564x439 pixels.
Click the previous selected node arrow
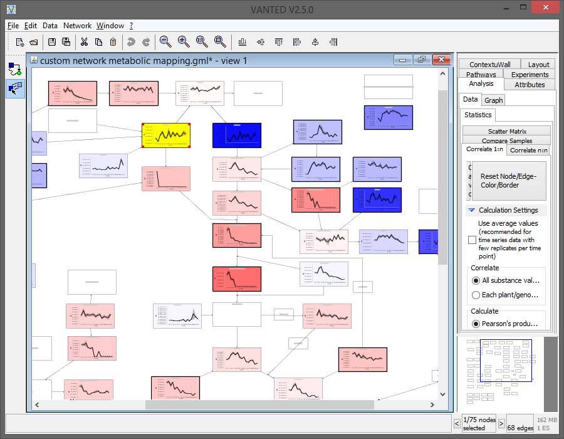456,423
